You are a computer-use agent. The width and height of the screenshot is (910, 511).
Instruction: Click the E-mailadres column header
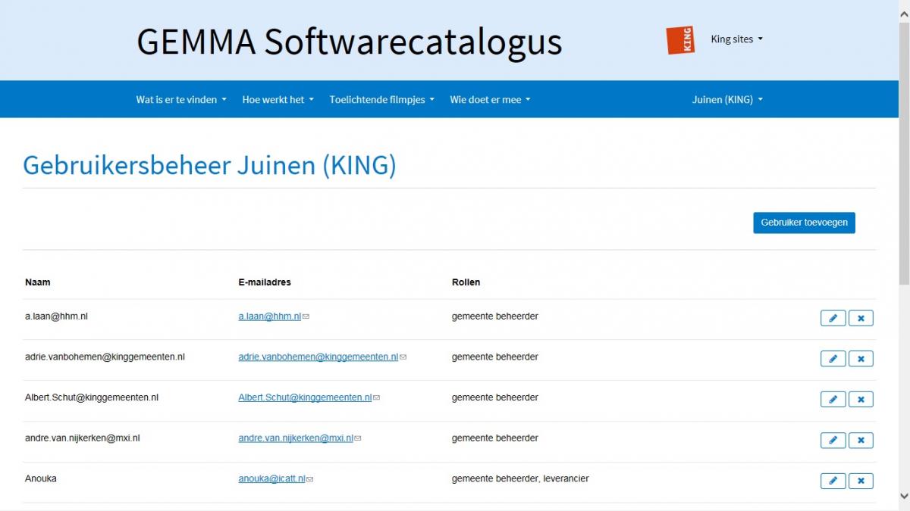pyautogui.click(x=265, y=282)
